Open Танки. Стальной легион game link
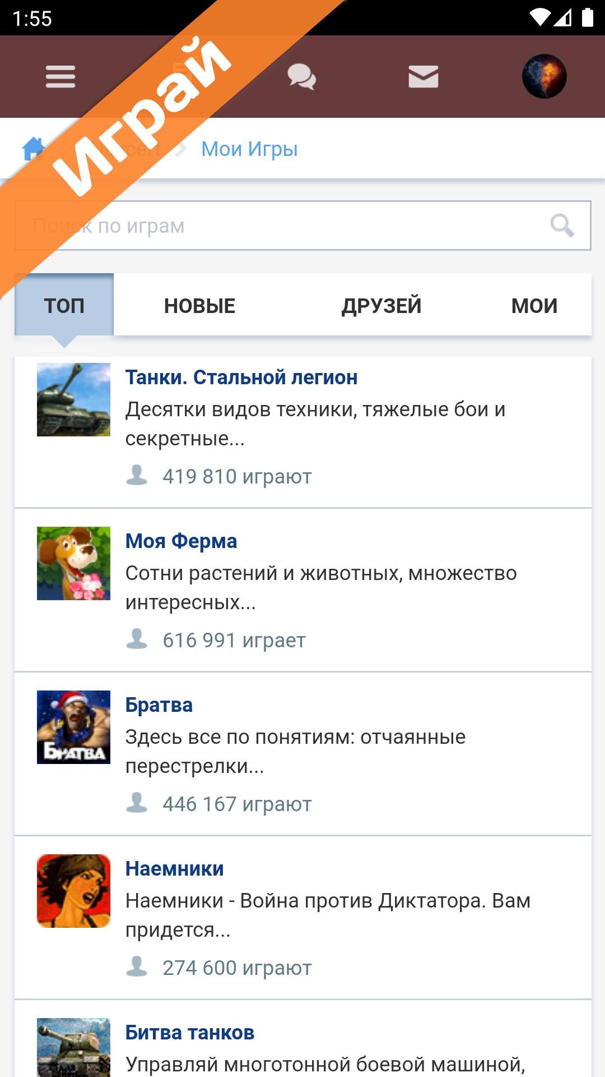Viewport: 605px width, 1077px height. pos(241,378)
